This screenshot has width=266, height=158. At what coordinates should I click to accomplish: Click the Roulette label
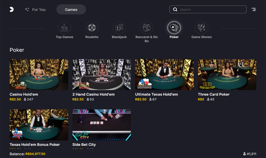tap(92, 37)
